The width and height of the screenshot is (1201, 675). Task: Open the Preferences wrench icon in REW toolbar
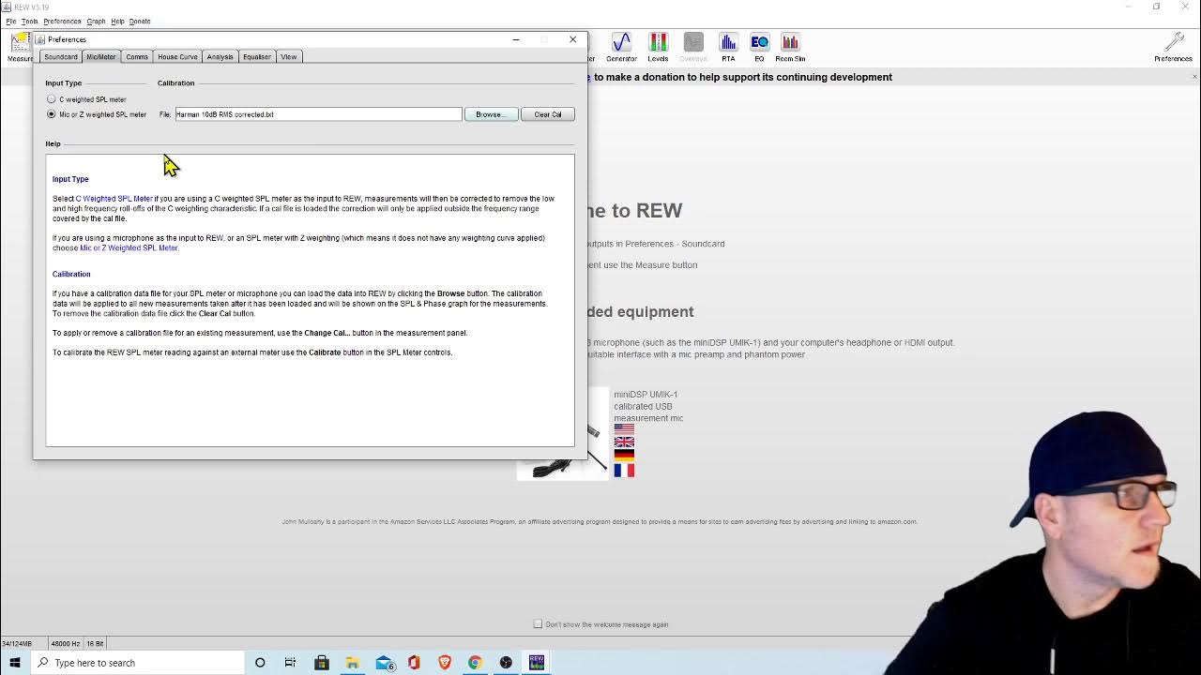click(1173, 47)
